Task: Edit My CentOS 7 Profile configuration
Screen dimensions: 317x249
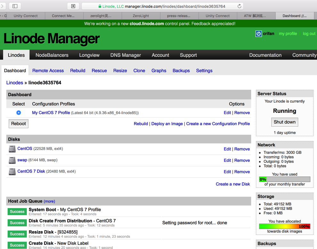Action: point(227,113)
